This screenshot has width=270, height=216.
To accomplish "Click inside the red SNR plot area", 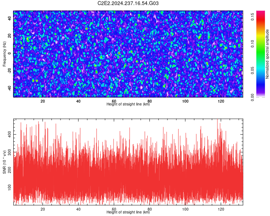I will click(x=128, y=162).
